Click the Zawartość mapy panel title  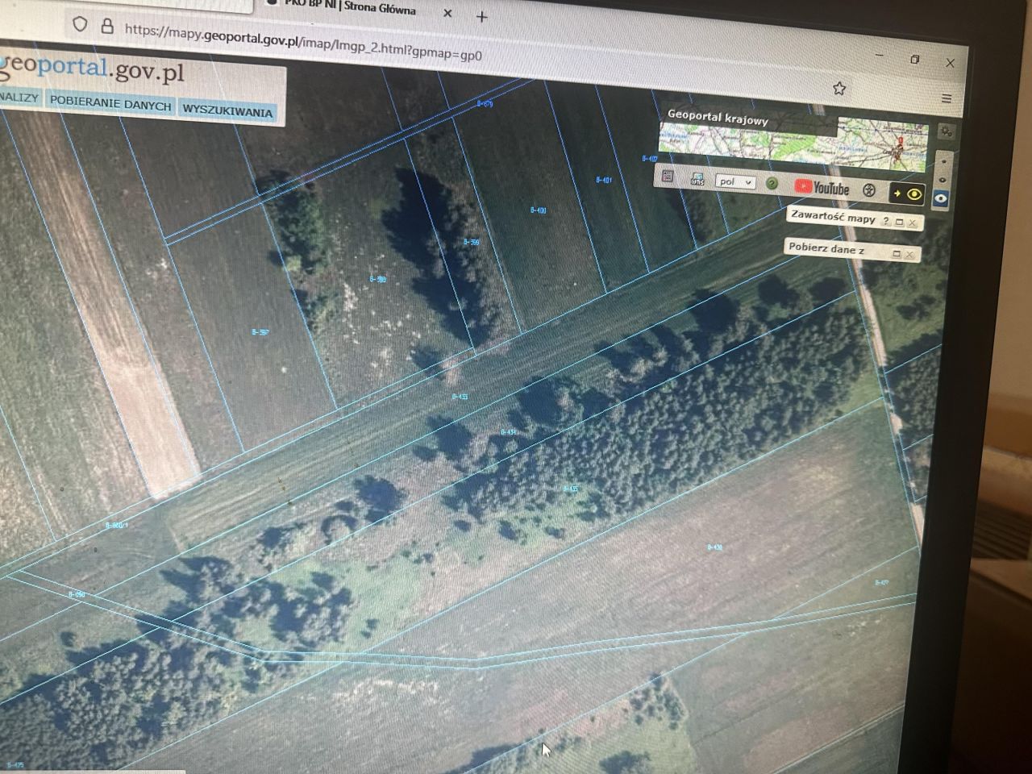833,217
